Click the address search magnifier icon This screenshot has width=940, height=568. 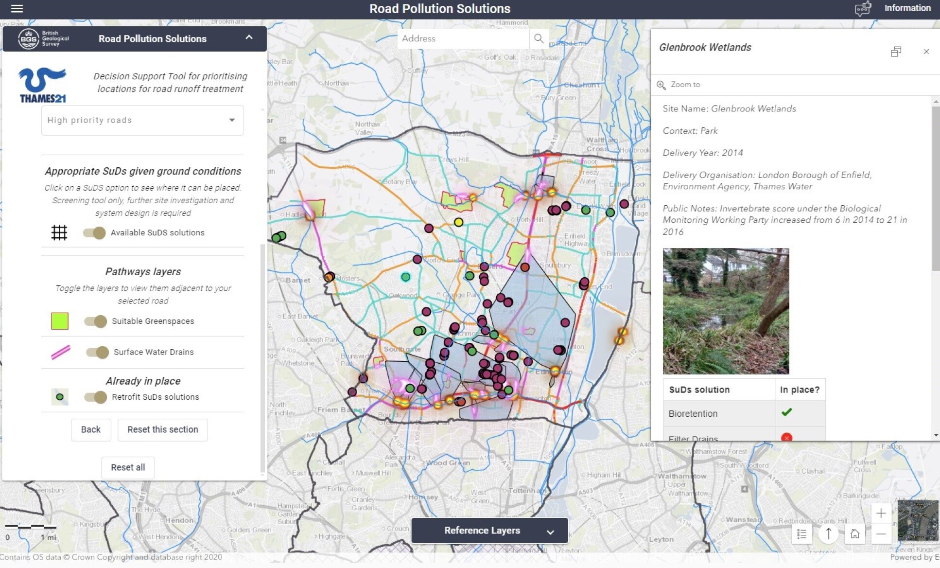[x=539, y=38]
